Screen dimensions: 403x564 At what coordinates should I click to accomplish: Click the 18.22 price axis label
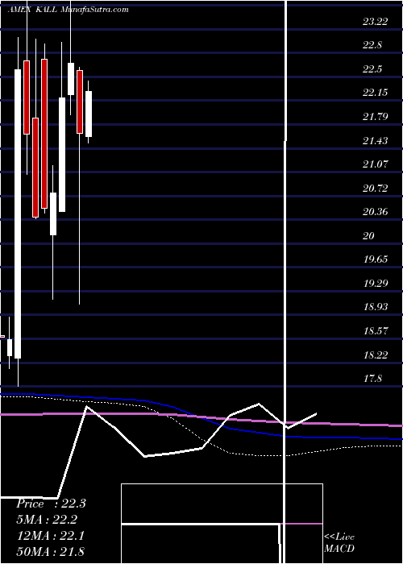375,355
